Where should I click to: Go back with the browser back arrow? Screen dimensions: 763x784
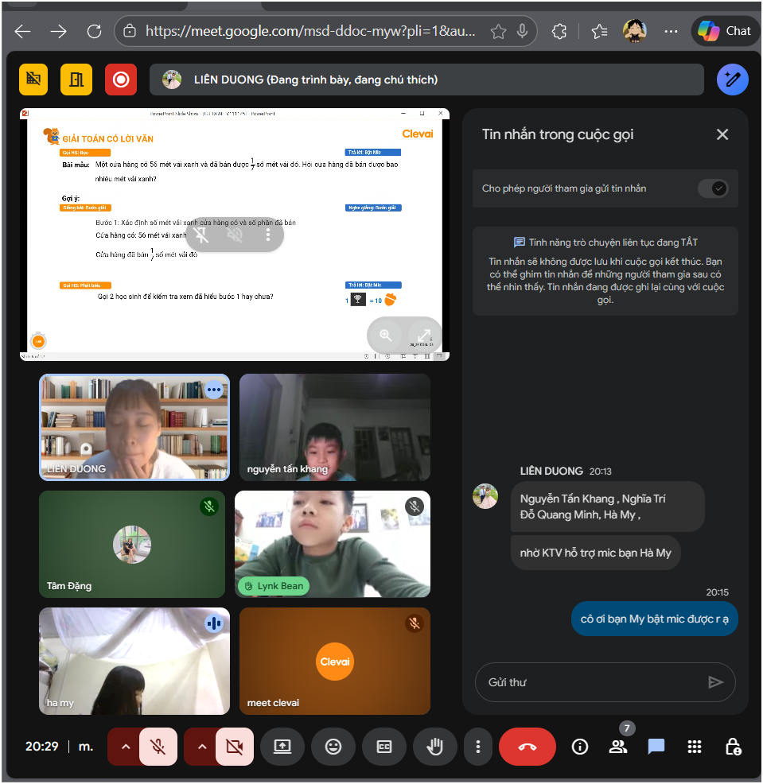point(22,32)
